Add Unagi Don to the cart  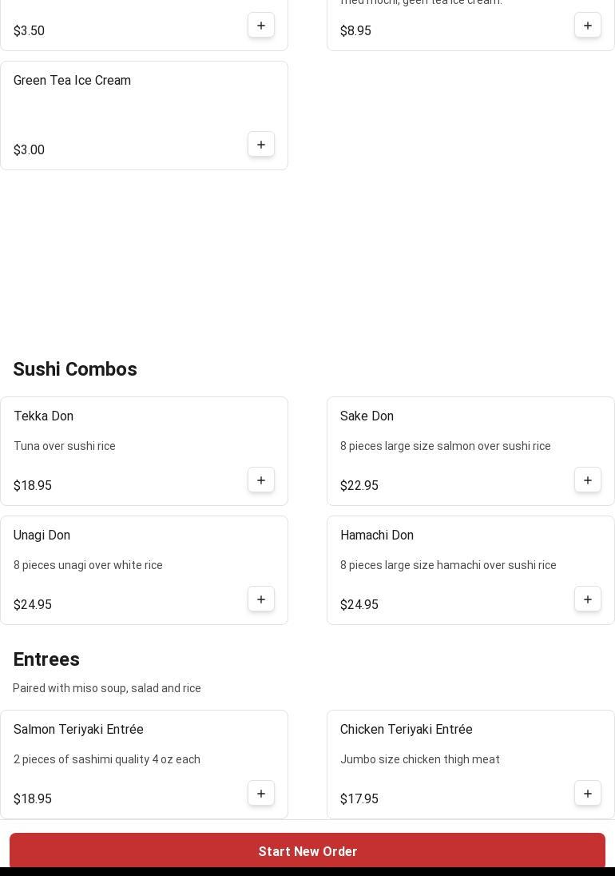pyautogui.click(x=261, y=599)
